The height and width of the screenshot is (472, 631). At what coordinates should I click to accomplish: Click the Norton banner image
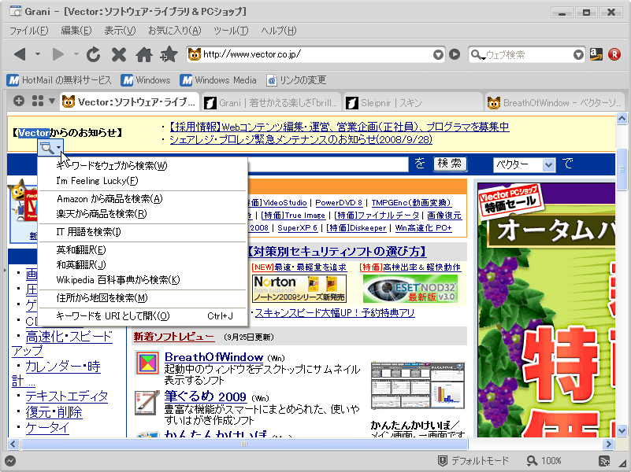click(299, 288)
